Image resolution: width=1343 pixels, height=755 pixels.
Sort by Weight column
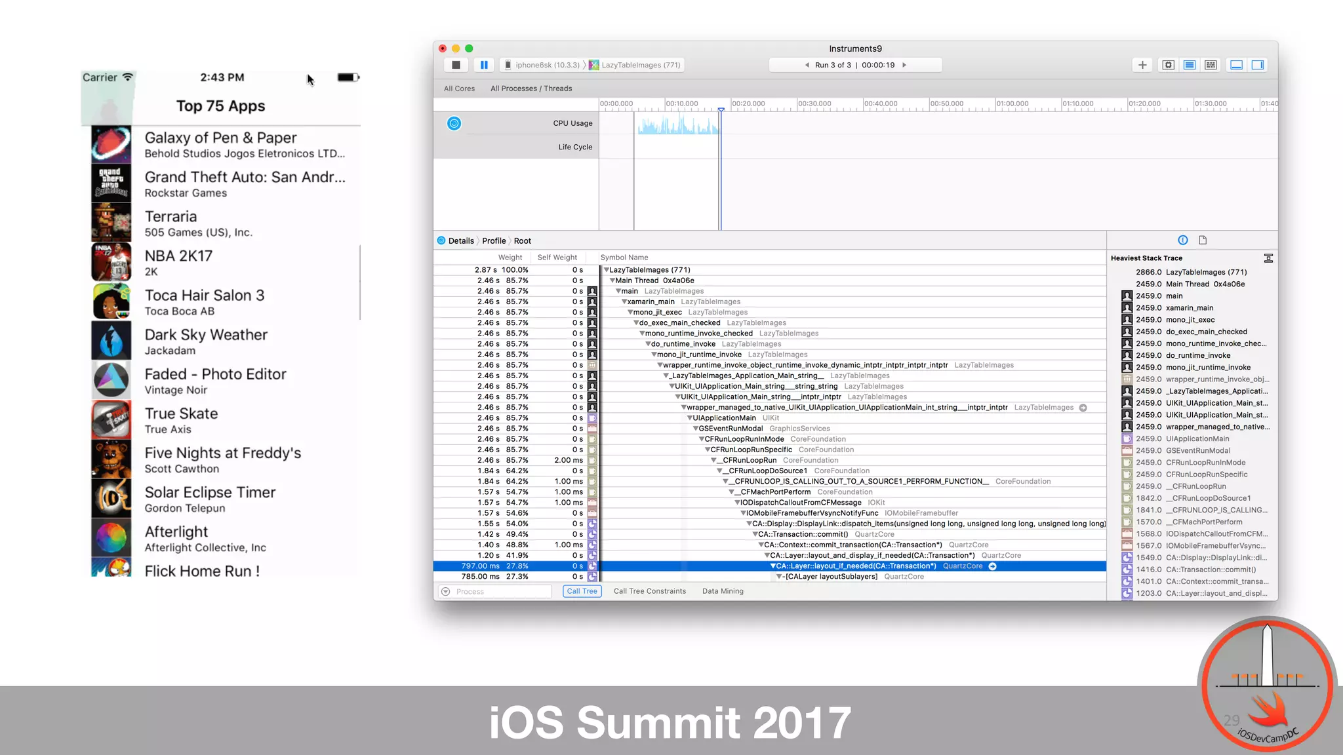pyautogui.click(x=510, y=258)
